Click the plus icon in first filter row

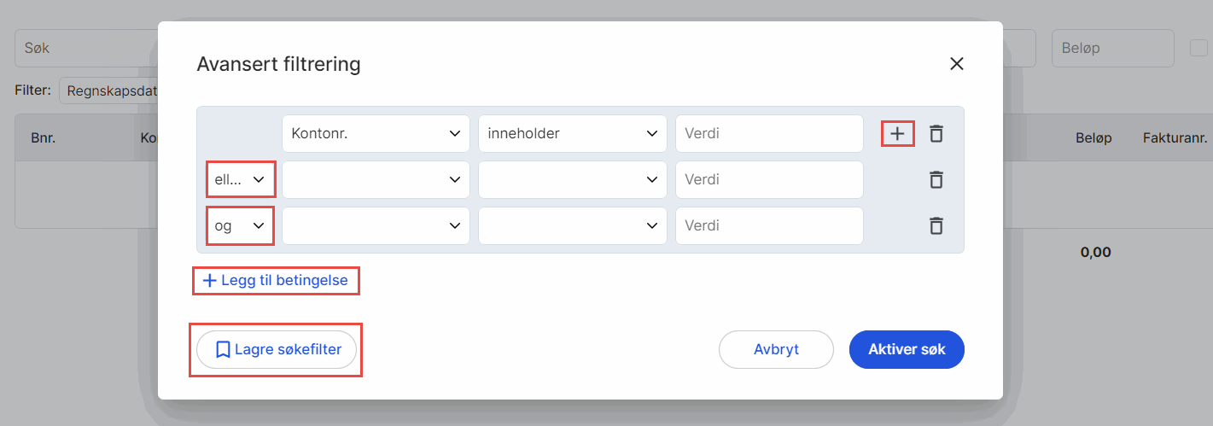pos(897,134)
